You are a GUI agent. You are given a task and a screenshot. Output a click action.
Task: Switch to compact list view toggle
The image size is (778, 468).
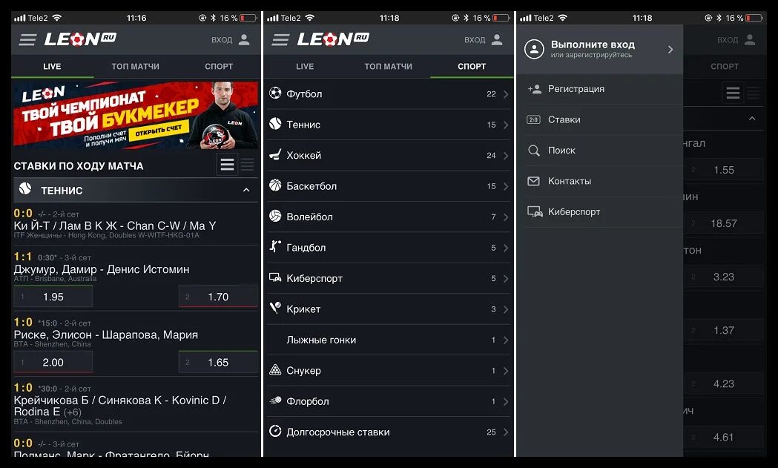pos(247,164)
